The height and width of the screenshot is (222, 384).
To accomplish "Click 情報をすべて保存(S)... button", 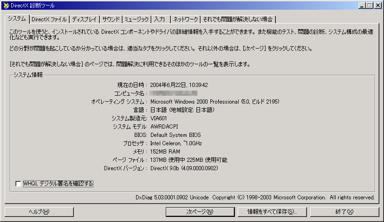I will (272, 212).
